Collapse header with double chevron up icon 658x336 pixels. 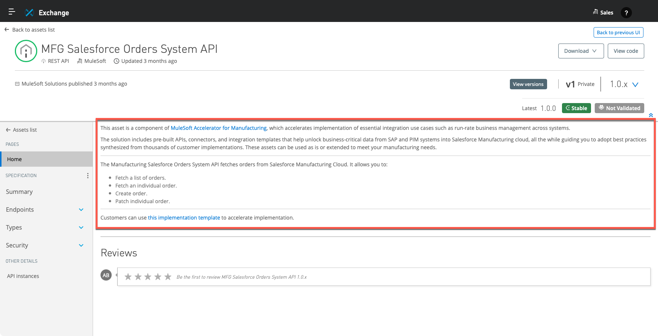651,115
